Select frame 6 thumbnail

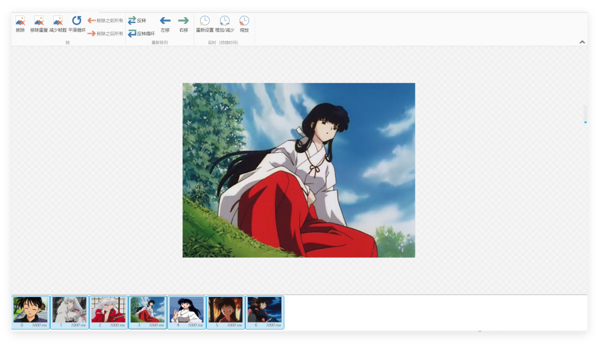click(265, 312)
